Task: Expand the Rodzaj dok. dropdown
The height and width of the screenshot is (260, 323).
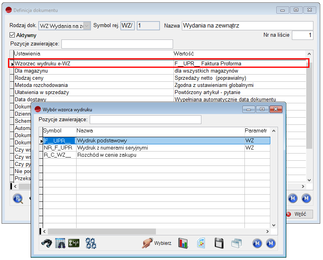Action: click(87, 26)
